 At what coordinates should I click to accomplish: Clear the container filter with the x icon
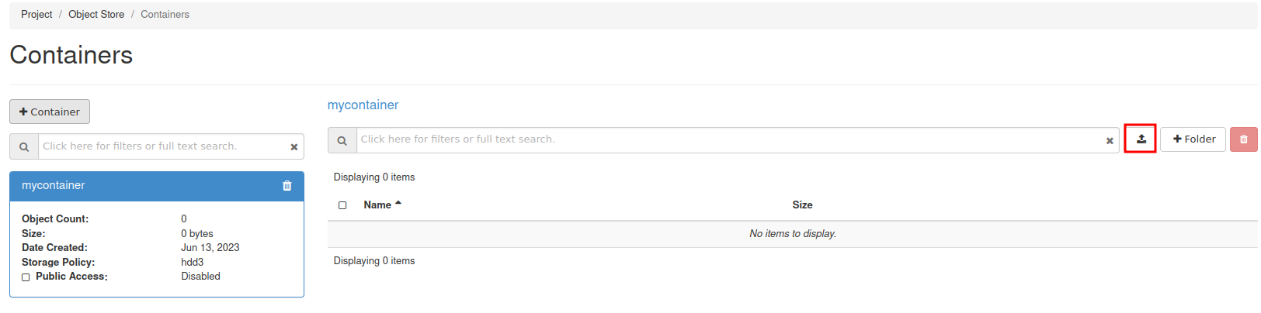pos(294,146)
